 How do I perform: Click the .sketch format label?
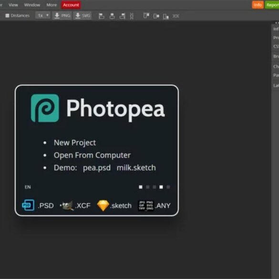pos(121,206)
